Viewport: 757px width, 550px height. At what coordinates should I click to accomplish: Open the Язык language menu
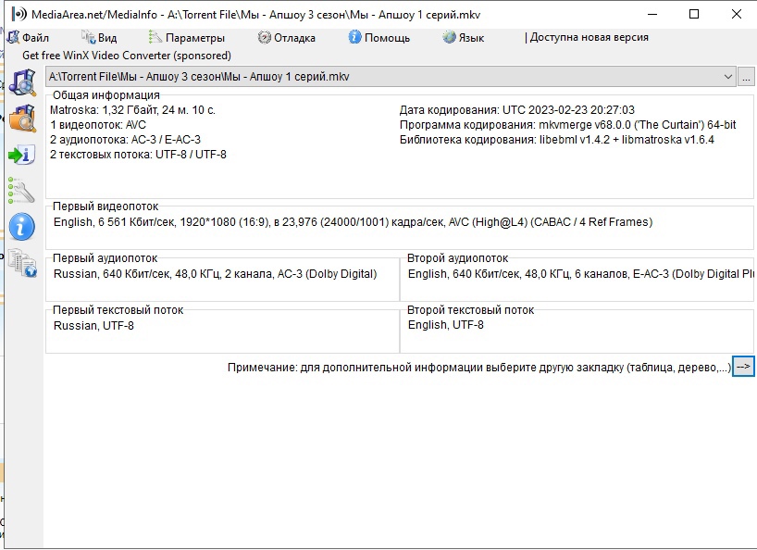click(464, 38)
